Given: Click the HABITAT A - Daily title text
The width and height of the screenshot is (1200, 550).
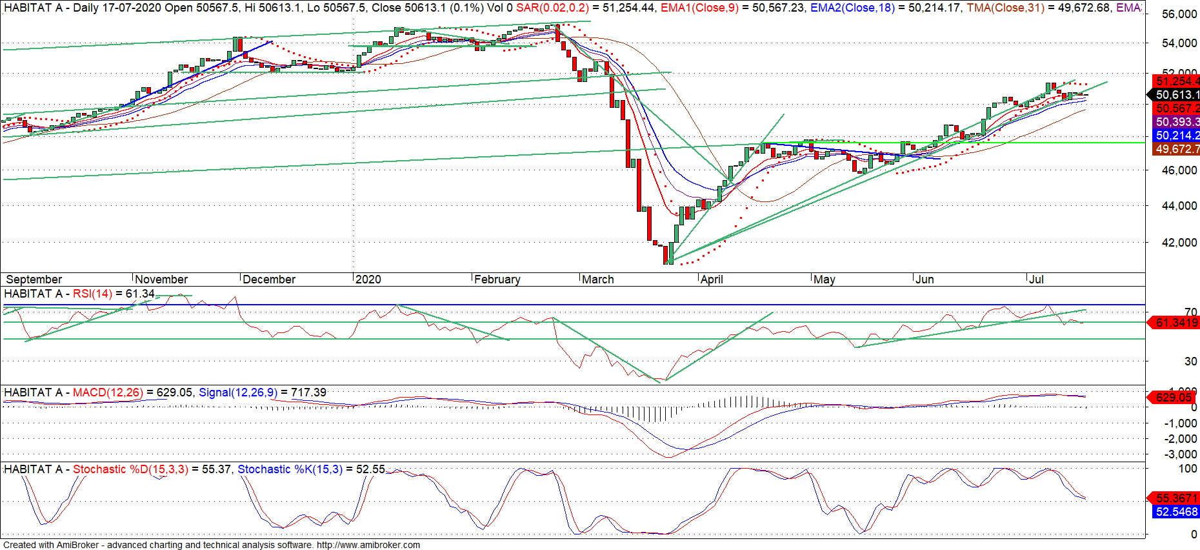Looking at the screenshot, I should [x=51, y=8].
